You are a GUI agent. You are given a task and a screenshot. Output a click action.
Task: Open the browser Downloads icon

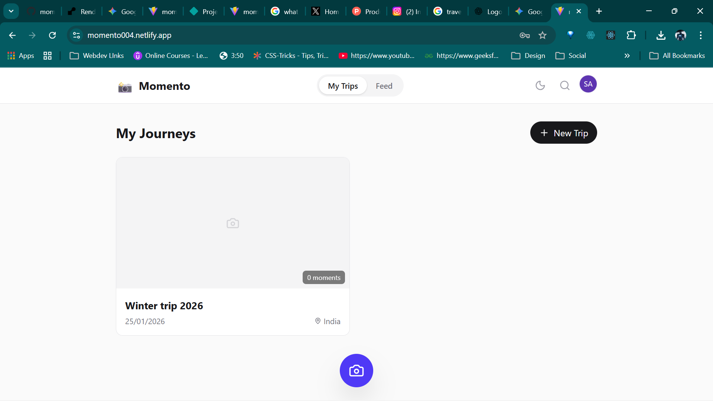click(661, 35)
